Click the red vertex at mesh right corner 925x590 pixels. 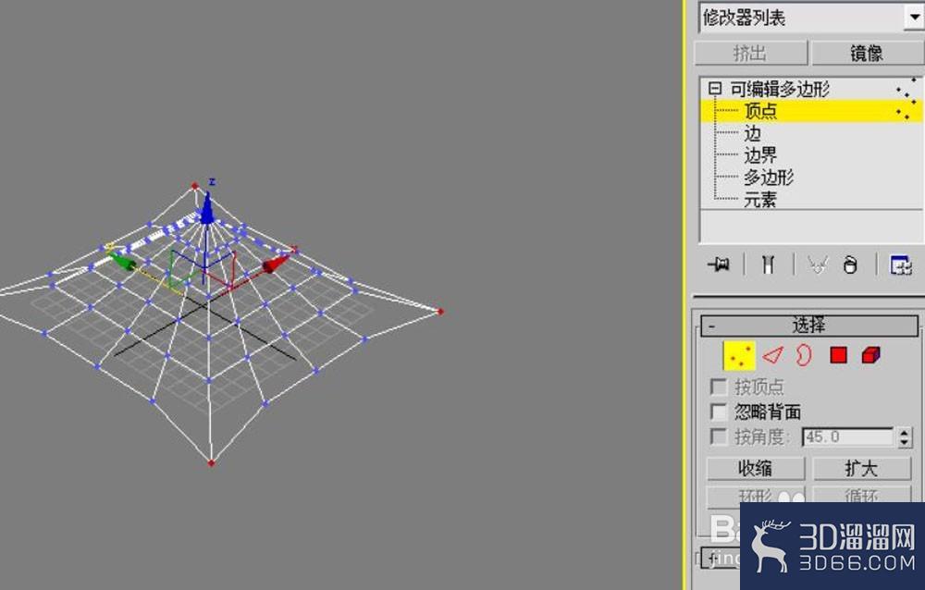[x=440, y=312]
